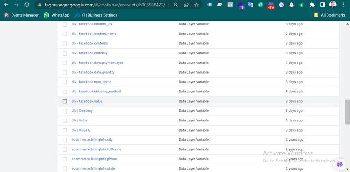The width and height of the screenshot is (350, 172).
Task: Open the WhatsApp bookmark
Action: pyautogui.click(x=57, y=15)
